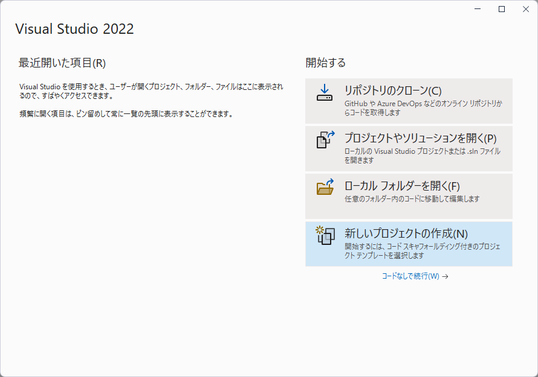
Task: Click the clone repository download icon
Action: pos(325,93)
